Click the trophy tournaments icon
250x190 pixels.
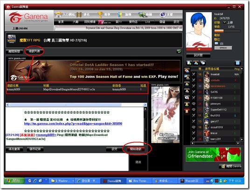[x=100, y=14]
